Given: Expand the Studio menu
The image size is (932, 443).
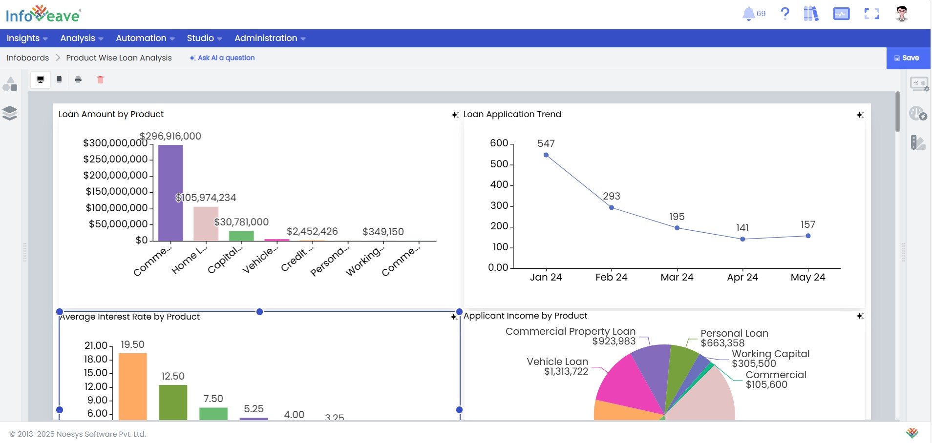Looking at the screenshot, I should point(204,38).
